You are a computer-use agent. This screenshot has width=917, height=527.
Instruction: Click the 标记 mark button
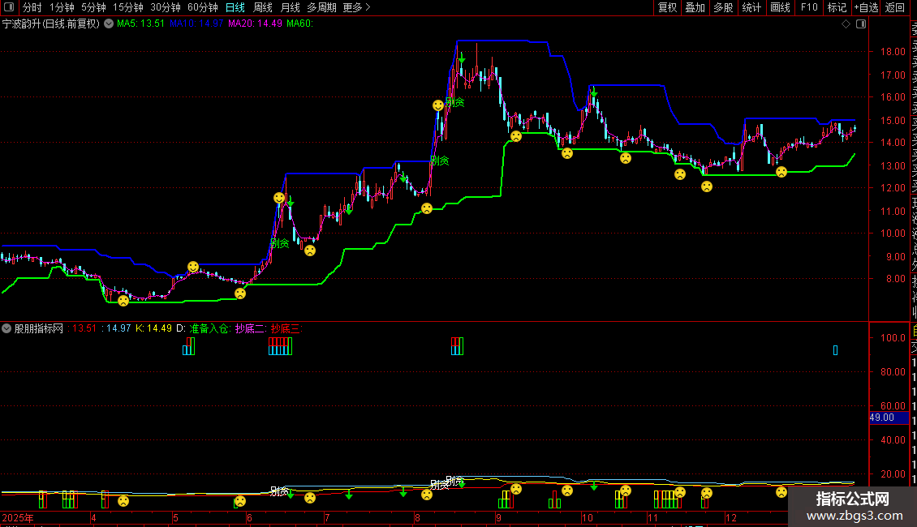(x=837, y=7)
